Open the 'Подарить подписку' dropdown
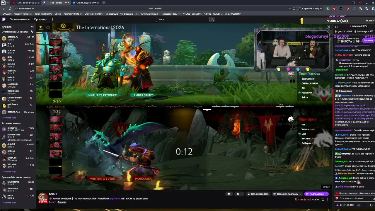The image size is (375, 211). [x=287, y=194]
